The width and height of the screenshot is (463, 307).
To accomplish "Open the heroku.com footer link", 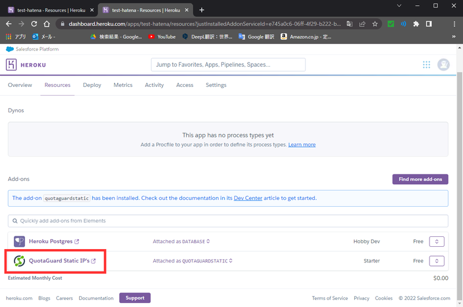I will [19, 298].
